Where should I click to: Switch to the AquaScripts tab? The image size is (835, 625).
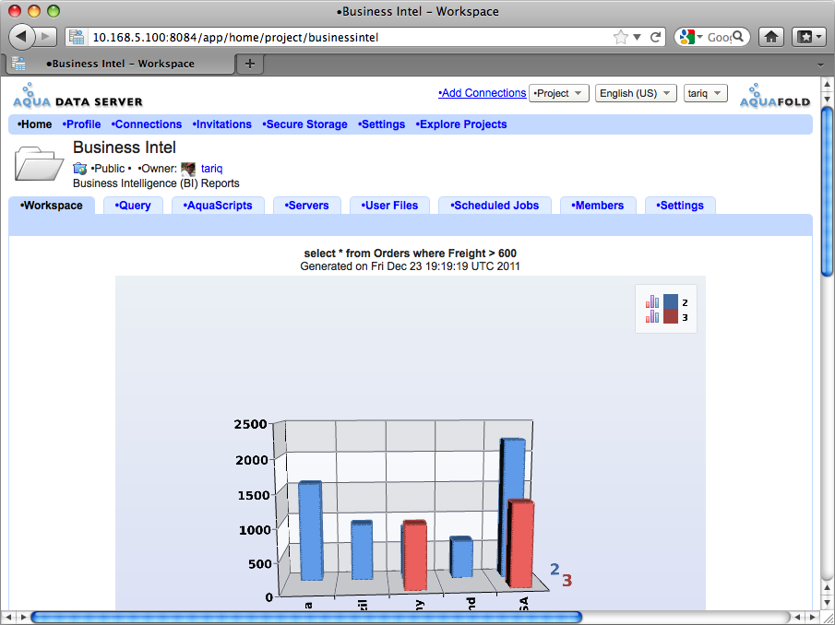click(218, 206)
